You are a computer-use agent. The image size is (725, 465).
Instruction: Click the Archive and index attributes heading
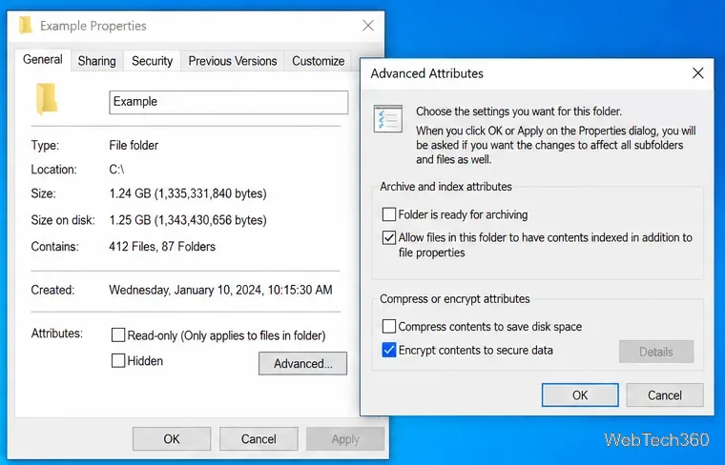(445, 187)
